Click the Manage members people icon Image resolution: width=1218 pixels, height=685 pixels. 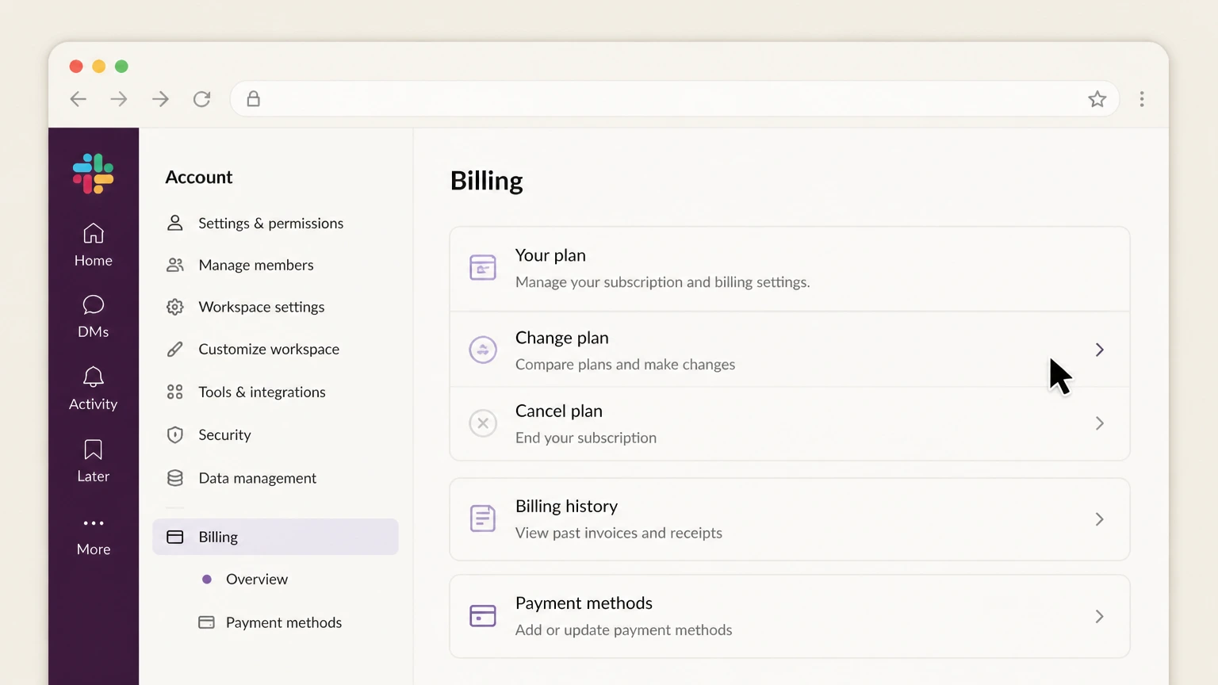click(175, 265)
